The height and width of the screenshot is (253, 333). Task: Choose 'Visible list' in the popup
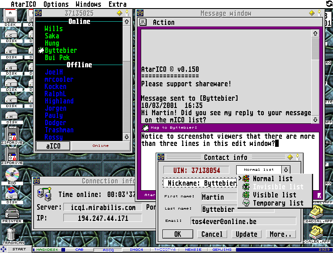(x=274, y=195)
